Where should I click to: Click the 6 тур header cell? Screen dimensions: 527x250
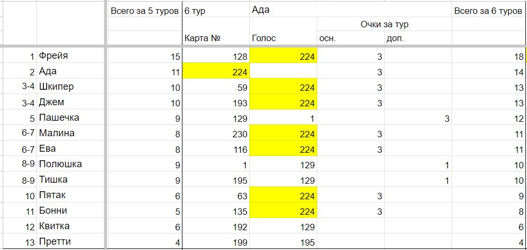coord(216,11)
